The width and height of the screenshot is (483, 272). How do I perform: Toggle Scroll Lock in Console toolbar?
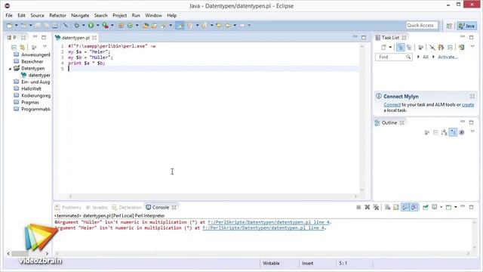click(396, 207)
